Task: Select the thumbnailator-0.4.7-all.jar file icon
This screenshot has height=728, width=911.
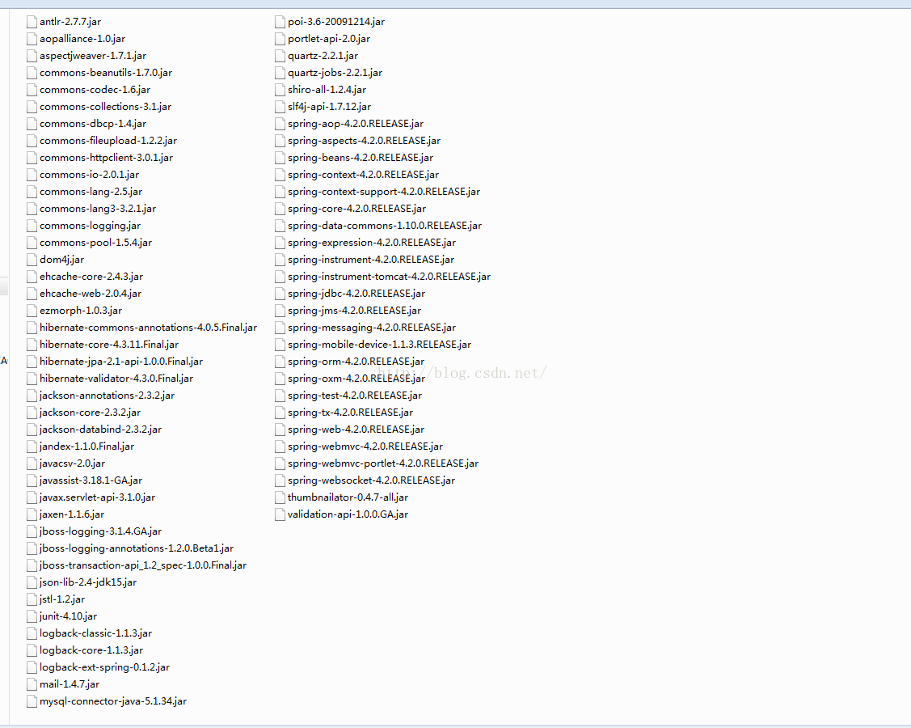Action: point(280,497)
